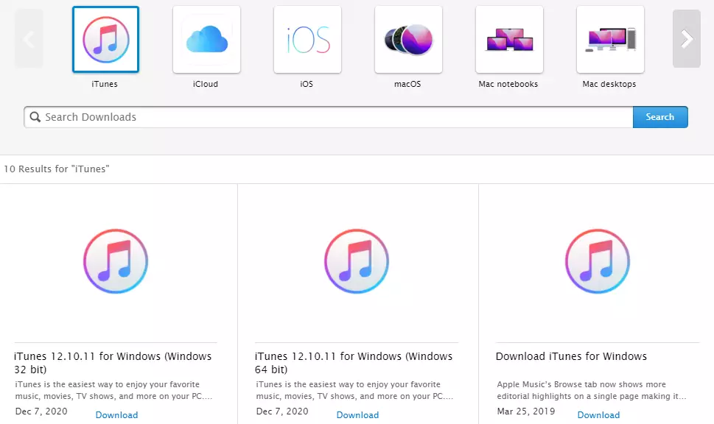Click the Download iTunes for Windows thumbnail
Viewport: 714px width, 424px height.
coord(598,261)
